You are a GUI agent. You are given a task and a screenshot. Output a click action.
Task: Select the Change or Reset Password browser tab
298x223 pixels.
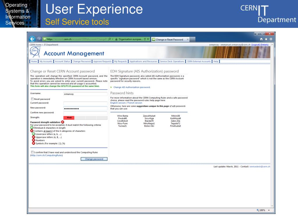point(170,39)
